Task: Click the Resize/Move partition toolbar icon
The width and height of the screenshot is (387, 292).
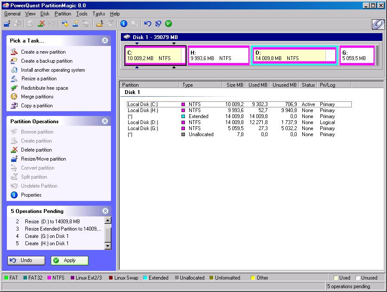Action: click(7, 24)
